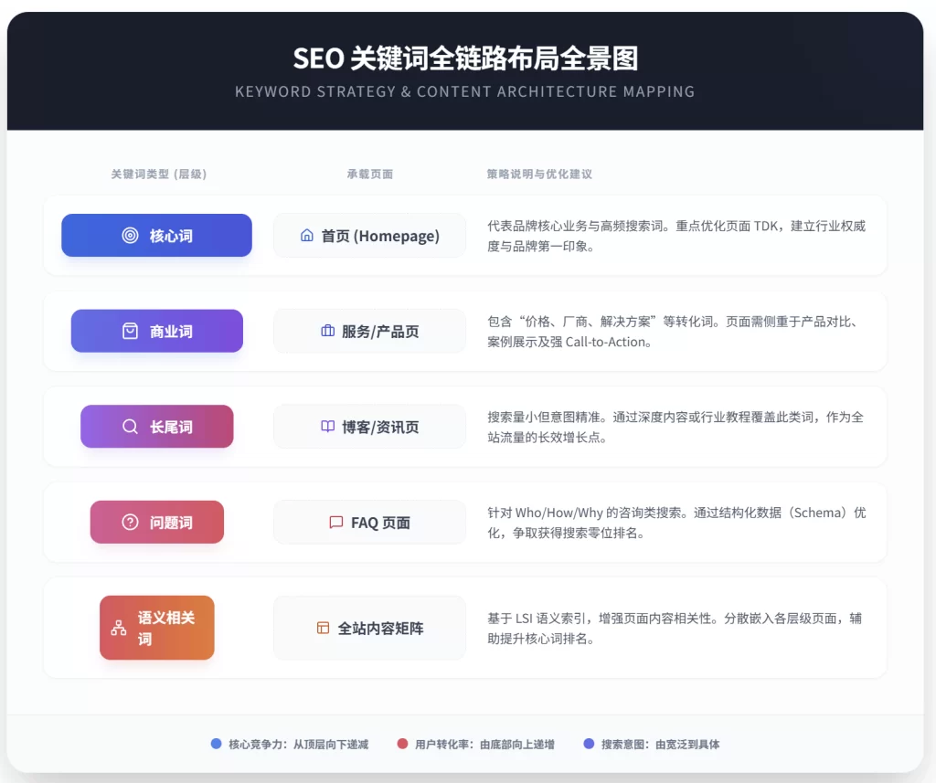Open the 首页 (Homepage) card
936x783 pixels.
coord(369,235)
